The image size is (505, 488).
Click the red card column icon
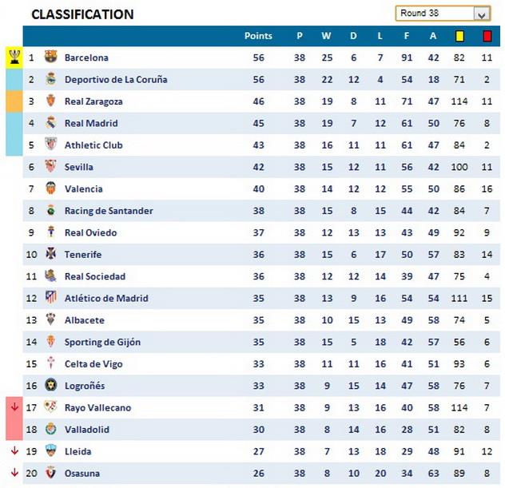487,36
